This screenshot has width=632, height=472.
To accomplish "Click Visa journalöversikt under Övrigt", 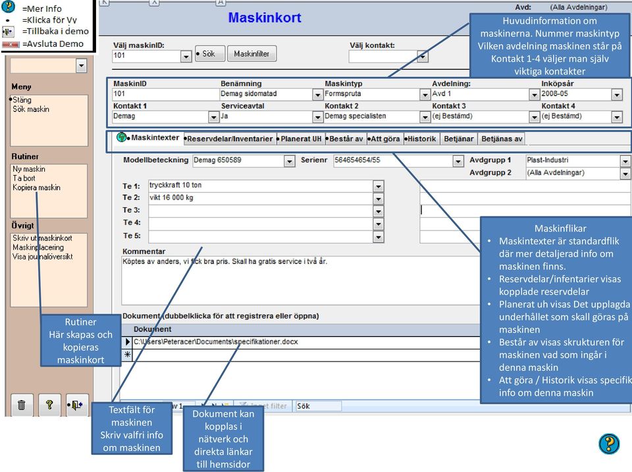I will coord(42,257).
